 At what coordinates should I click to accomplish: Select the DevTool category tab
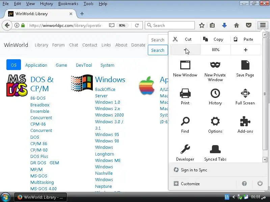(x=84, y=65)
